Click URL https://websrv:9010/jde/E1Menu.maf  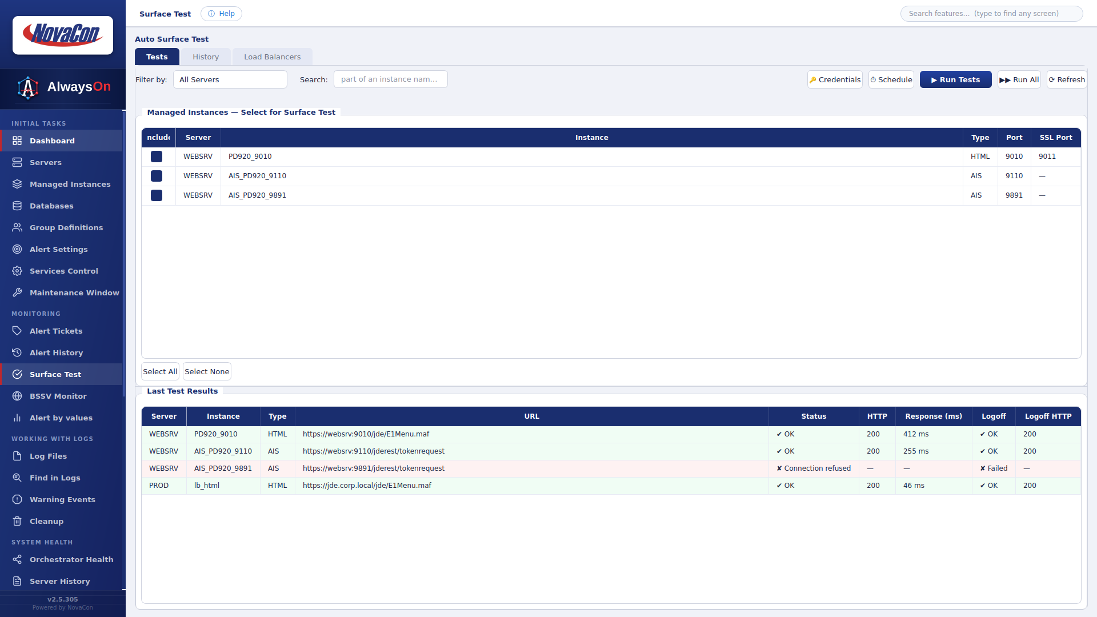(366, 434)
